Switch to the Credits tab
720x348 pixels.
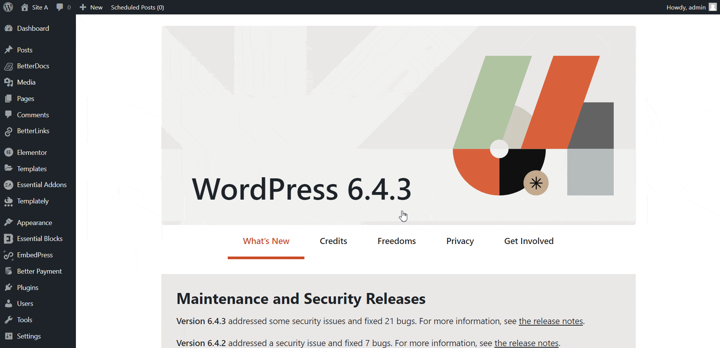tap(333, 241)
